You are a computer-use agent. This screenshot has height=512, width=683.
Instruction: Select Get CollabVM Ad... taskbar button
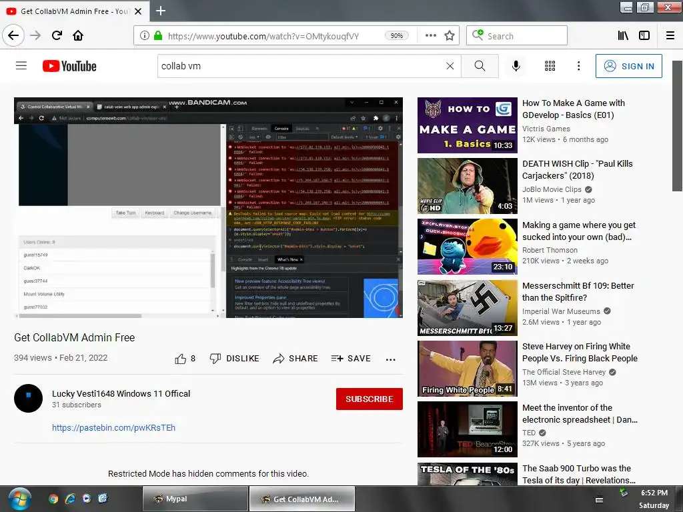click(x=302, y=499)
